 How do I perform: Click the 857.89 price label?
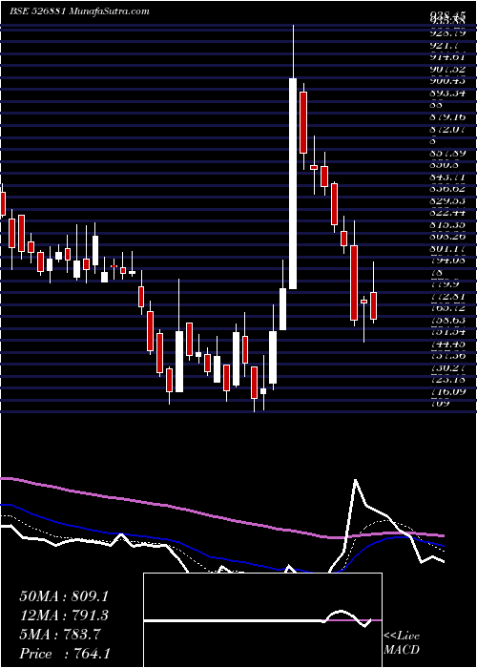(447, 153)
